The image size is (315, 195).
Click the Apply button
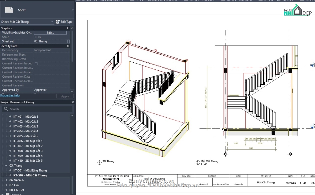[x=65, y=96]
